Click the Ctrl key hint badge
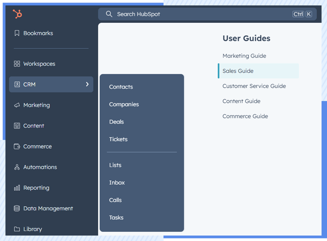This screenshot has width=327, height=241. 298,14
